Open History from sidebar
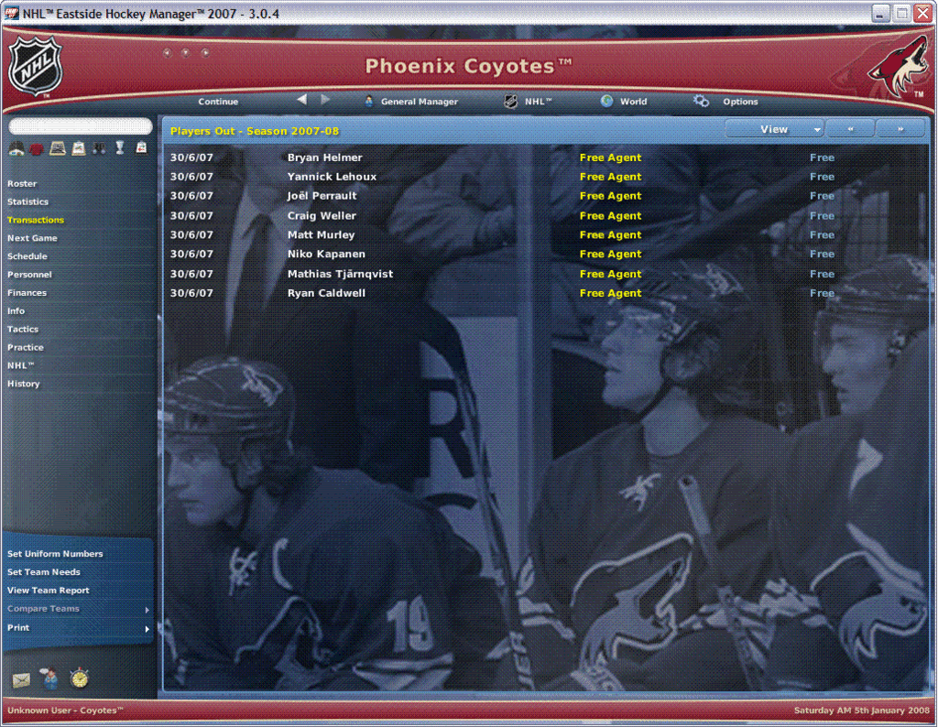Image resolution: width=938 pixels, height=727 pixels. [x=23, y=384]
